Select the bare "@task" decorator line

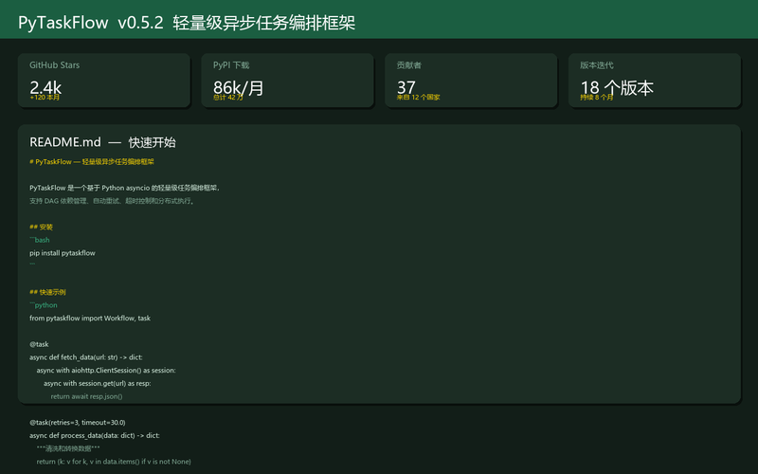[x=39, y=344]
